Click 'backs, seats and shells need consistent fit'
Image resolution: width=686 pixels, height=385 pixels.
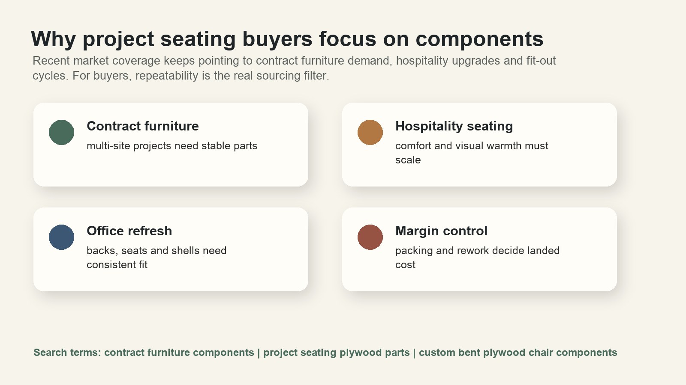point(156,258)
